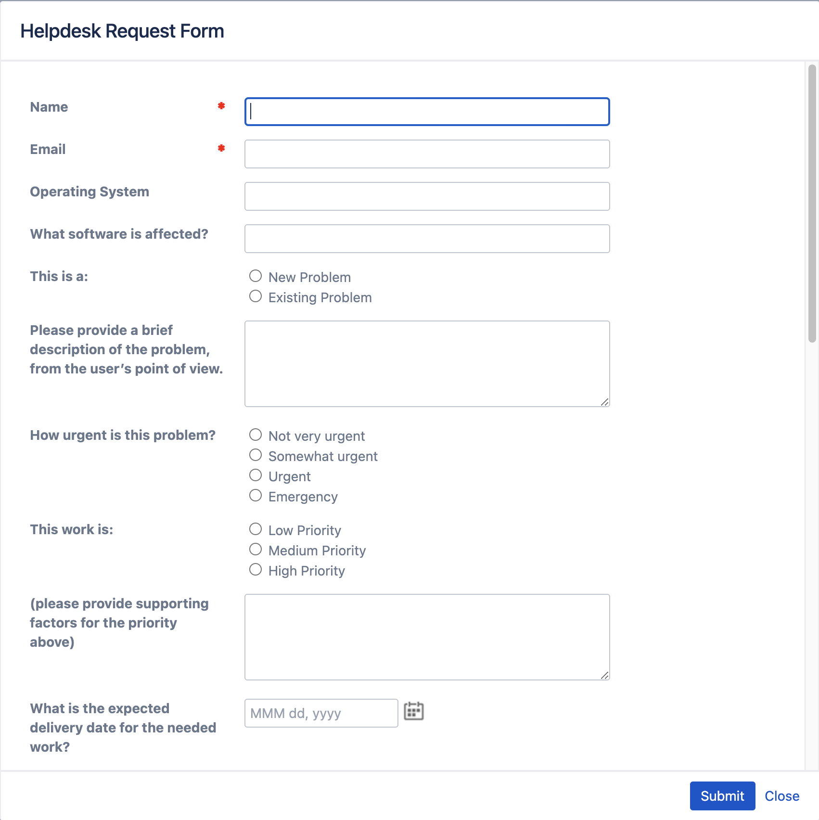Close the helpdesk request form
This screenshot has height=820, width=819.
tap(782, 796)
